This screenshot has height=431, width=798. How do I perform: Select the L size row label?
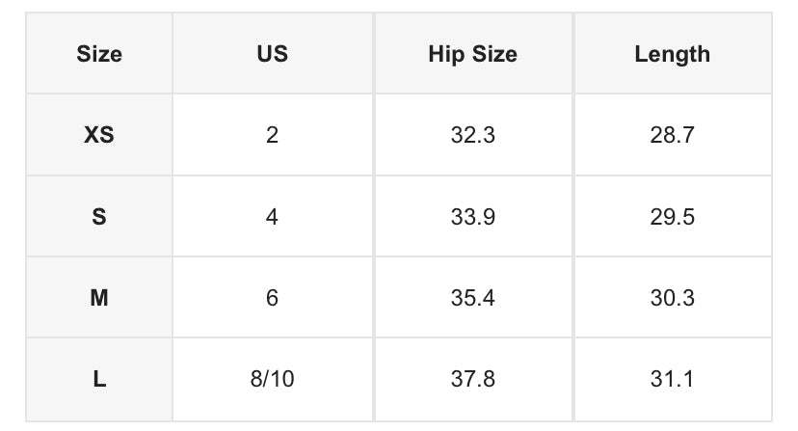coord(99,379)
